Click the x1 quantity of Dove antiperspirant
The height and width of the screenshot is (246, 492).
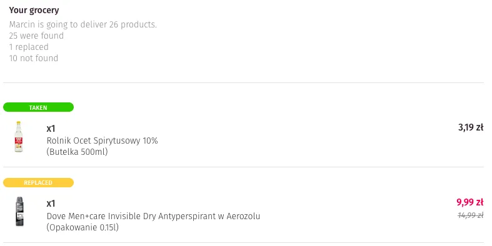click(51, 204)
